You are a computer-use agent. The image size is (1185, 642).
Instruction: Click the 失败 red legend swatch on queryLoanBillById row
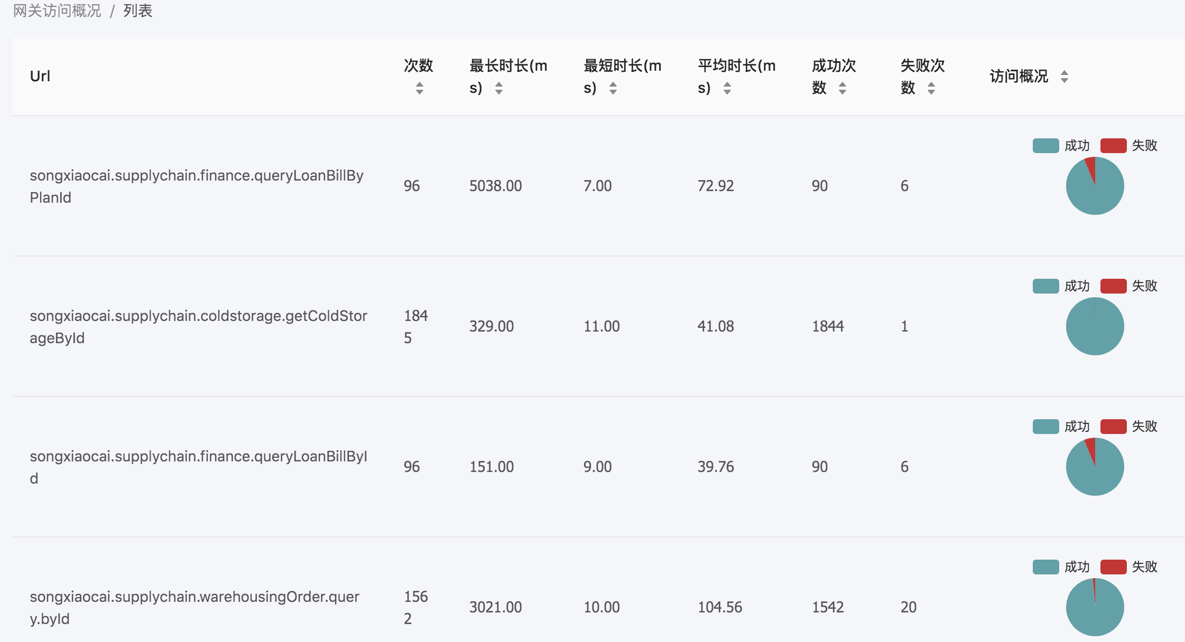tap(1114, 426)
